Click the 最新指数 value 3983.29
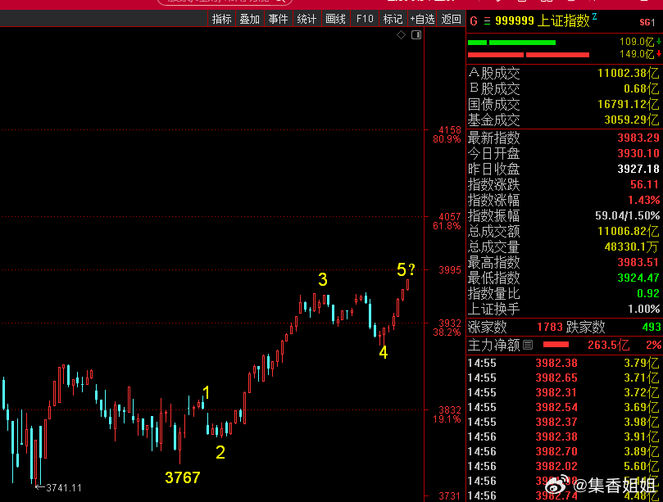663x502 pixels. point(638,138)
